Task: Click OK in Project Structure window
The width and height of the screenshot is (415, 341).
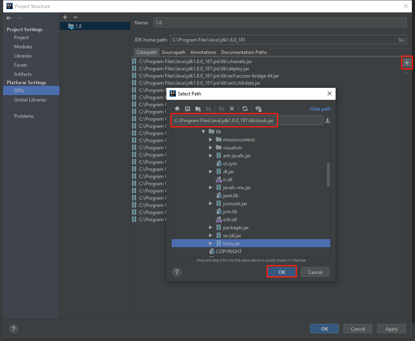Action: (324, 329)
